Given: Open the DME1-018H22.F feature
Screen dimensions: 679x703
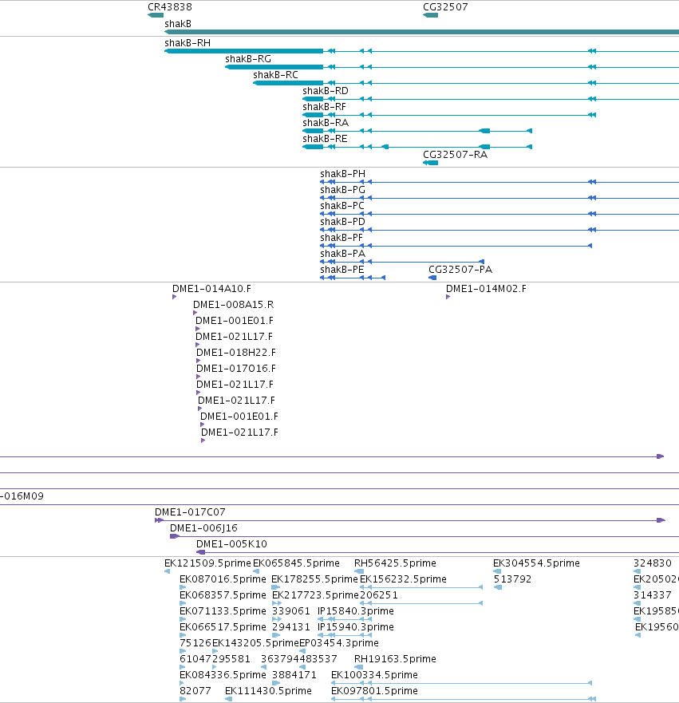Looking at the screenshot, I should tap(198, 361).
